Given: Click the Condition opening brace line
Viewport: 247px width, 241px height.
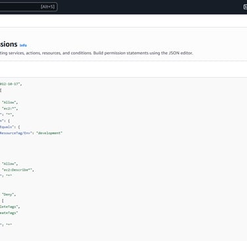Looking at the screenshot, I should tap(5, 120).
